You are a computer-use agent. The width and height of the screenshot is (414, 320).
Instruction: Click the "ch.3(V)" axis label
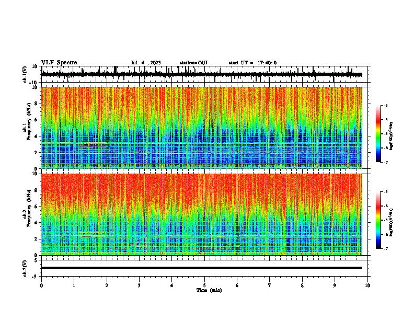[x=25, y=268]
